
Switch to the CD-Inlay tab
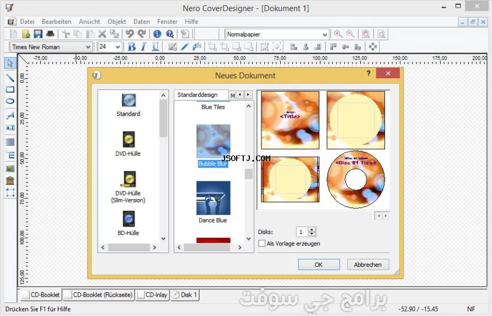pos(152,295)
